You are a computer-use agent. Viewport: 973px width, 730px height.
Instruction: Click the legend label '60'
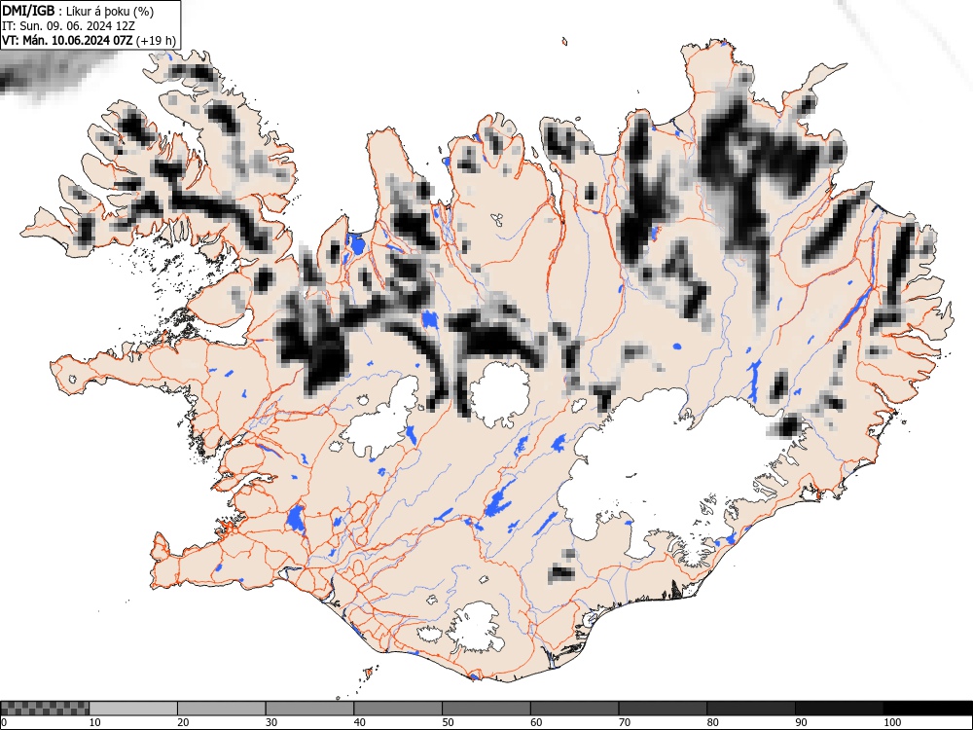coord(536,722)
